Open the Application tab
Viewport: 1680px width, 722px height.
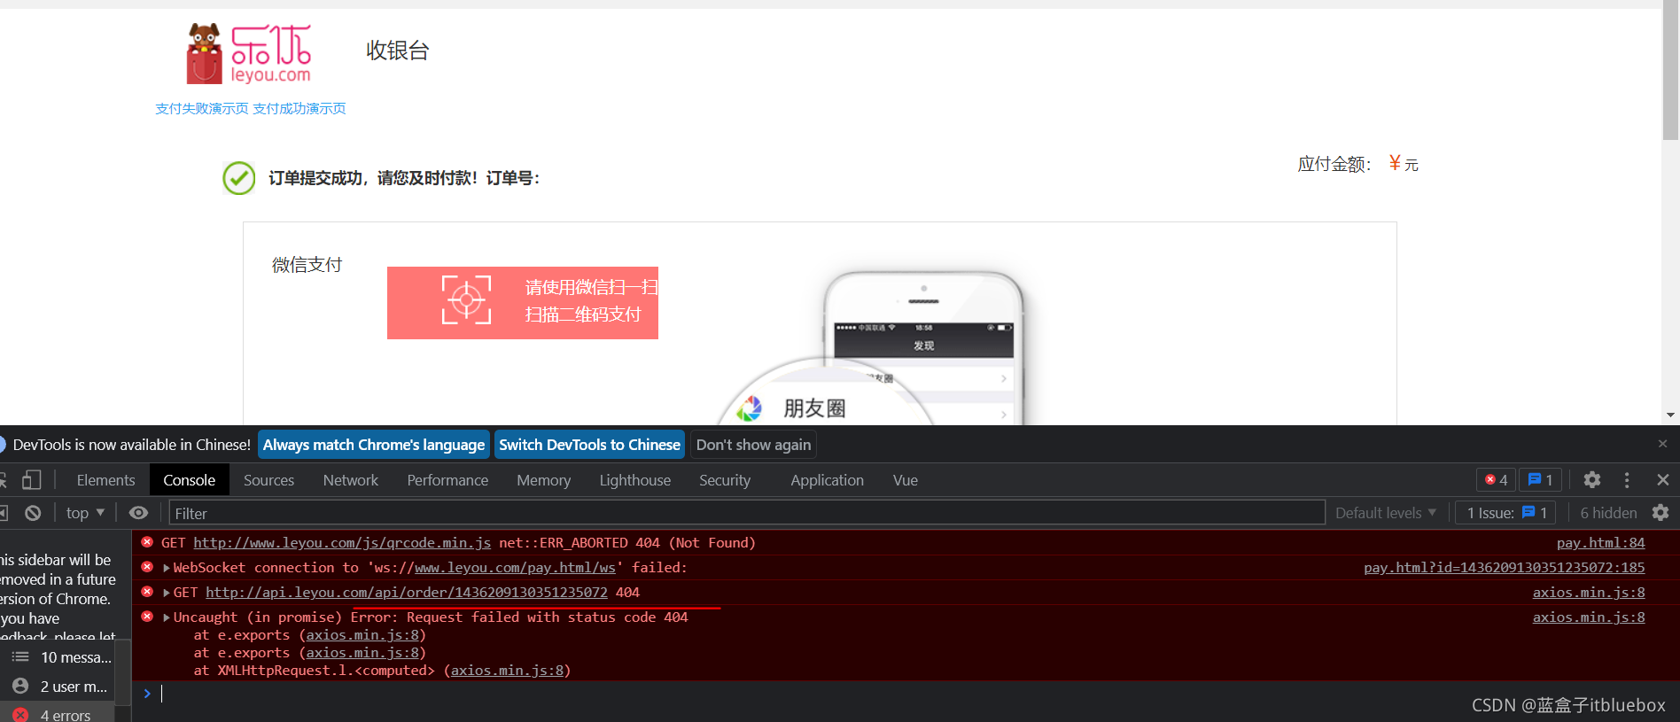(828, 480)
